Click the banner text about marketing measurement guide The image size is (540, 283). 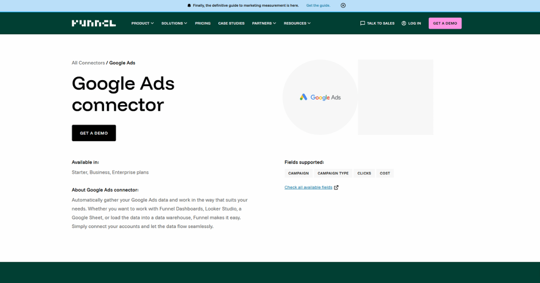coord(246,5)
